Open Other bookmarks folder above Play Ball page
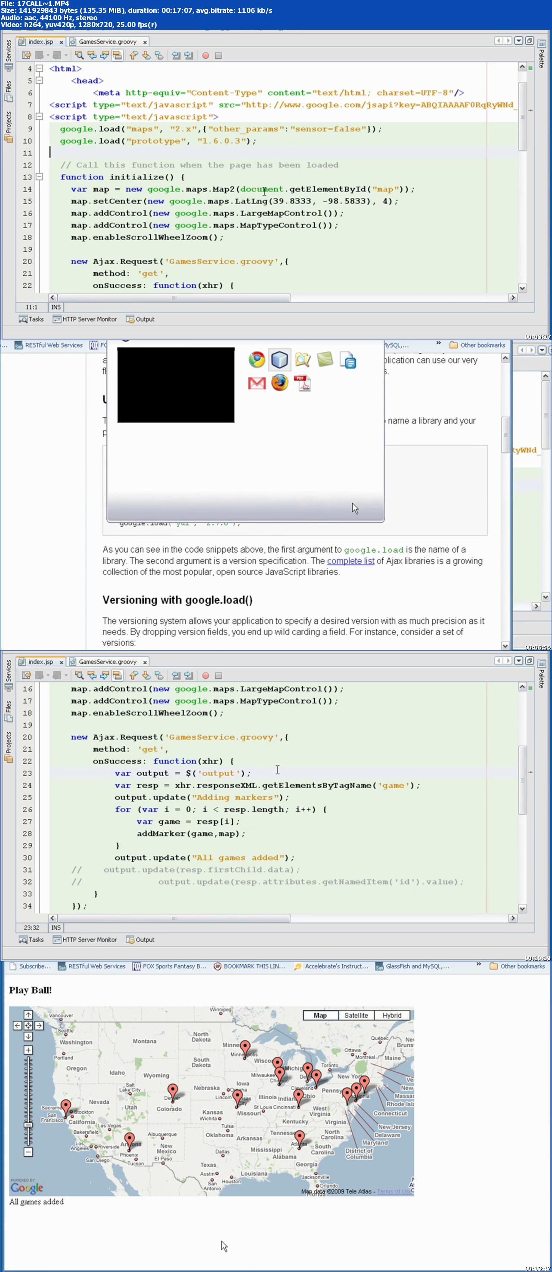This screenshot has height=1272, width=552. pos(518,966)
